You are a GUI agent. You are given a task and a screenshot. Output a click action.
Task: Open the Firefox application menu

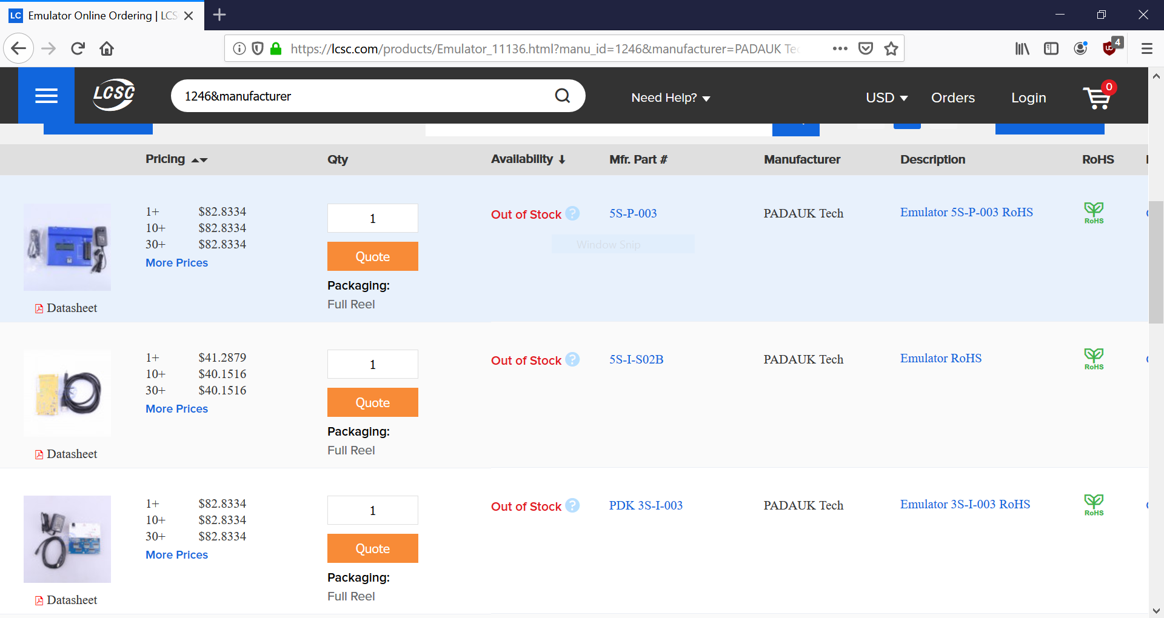pyautogui.click(x=1146, y=48)
